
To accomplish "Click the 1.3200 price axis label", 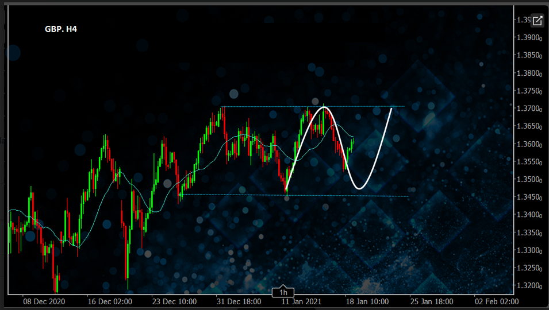I will [528, 285].
